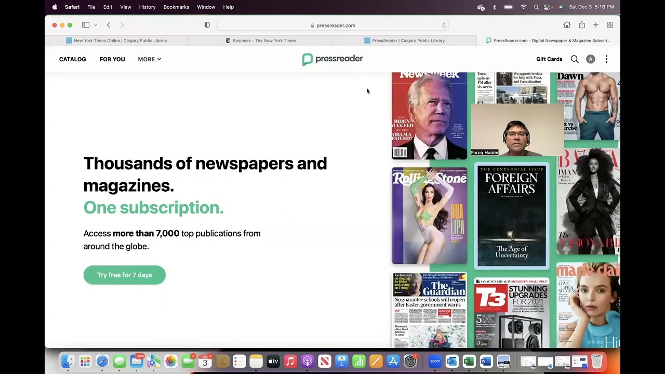Image resolution: width=665 pixels, height=374 pixels.
Task: Open Calendar from the Dock
Action: [205, 361]
